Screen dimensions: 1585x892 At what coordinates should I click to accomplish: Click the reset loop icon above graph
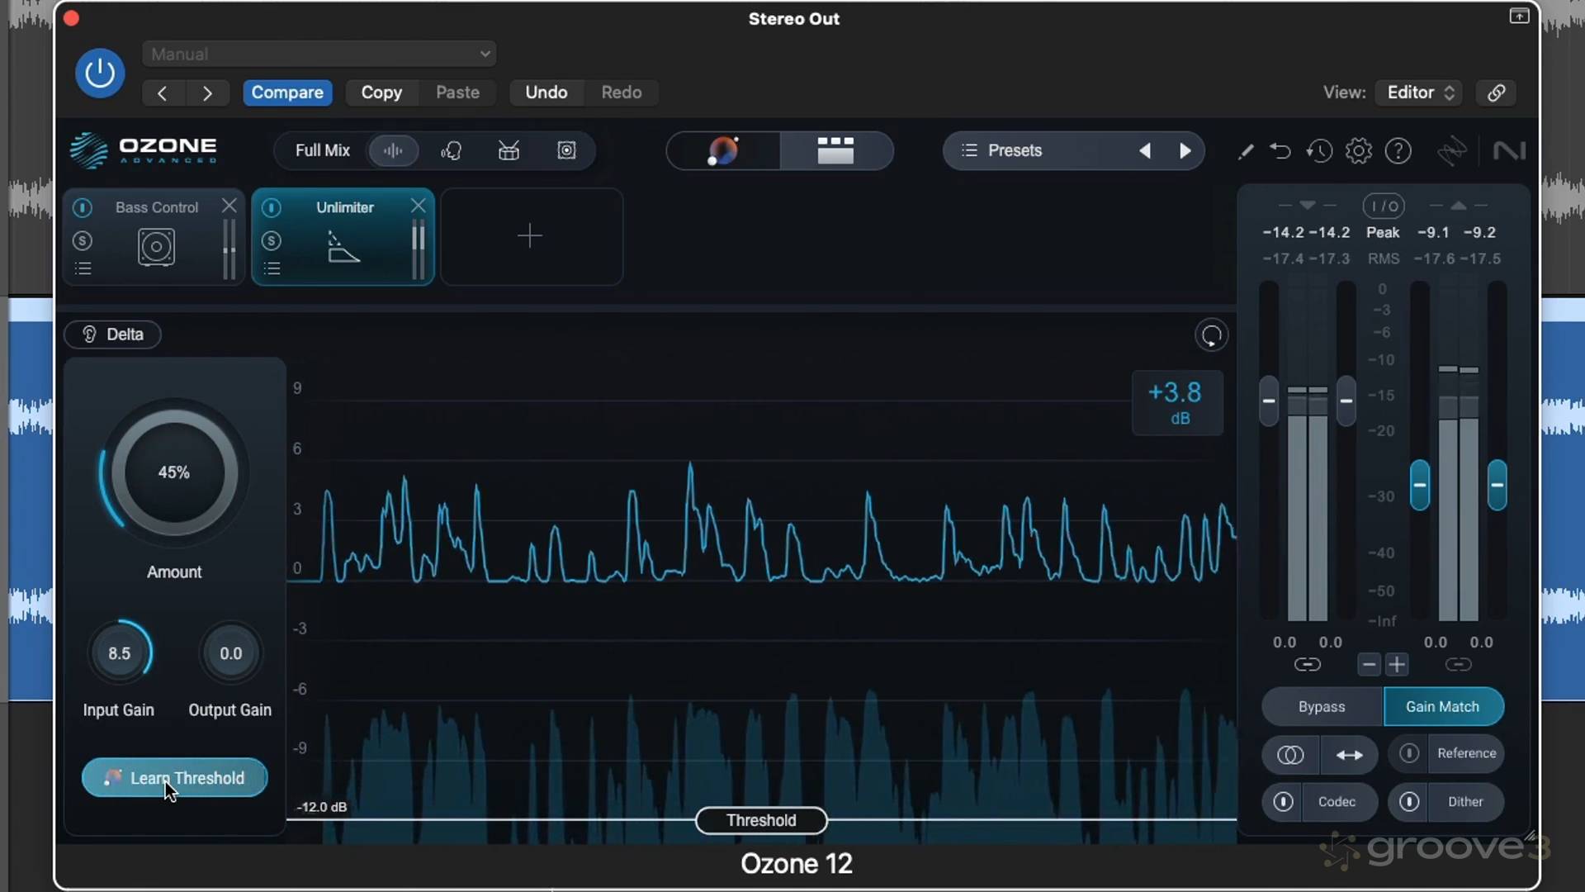click(x=1211, y=335)
